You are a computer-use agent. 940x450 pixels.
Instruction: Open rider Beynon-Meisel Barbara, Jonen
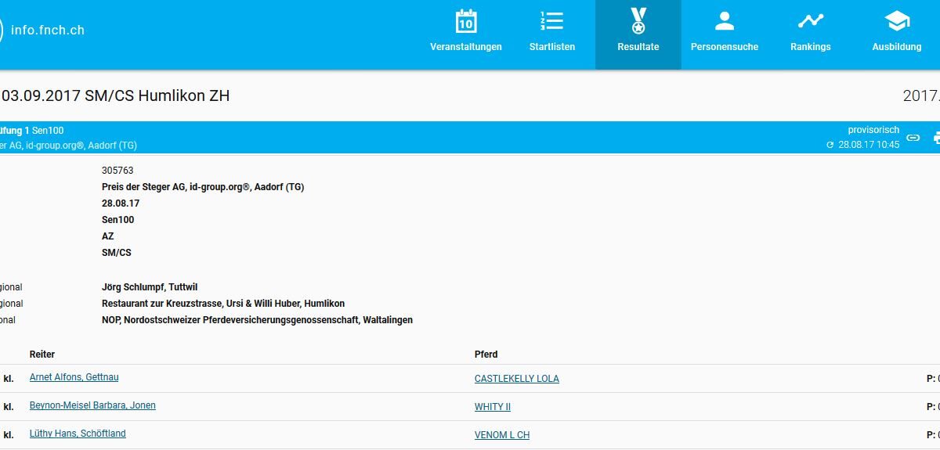[92, 405]
